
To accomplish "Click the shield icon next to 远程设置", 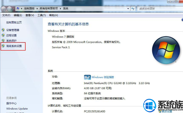I will point(3,35).
